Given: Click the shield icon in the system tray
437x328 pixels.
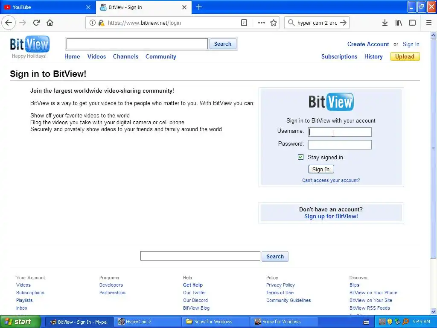Looking at the screenshot, I should [x=390, y=322].
